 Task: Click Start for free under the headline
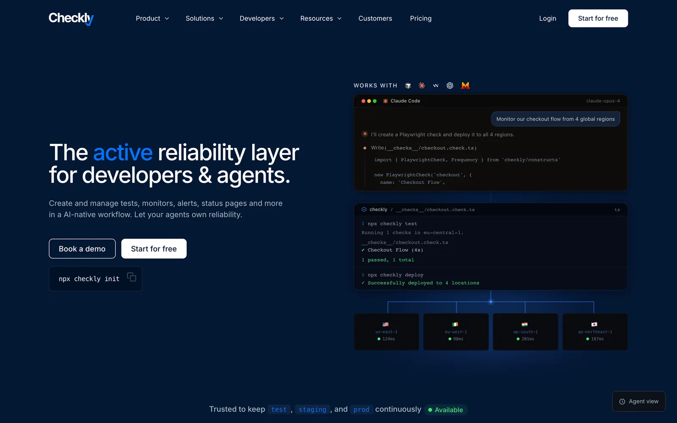[154, 249]
